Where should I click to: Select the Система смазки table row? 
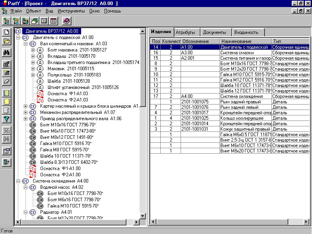tap(230, 53)
